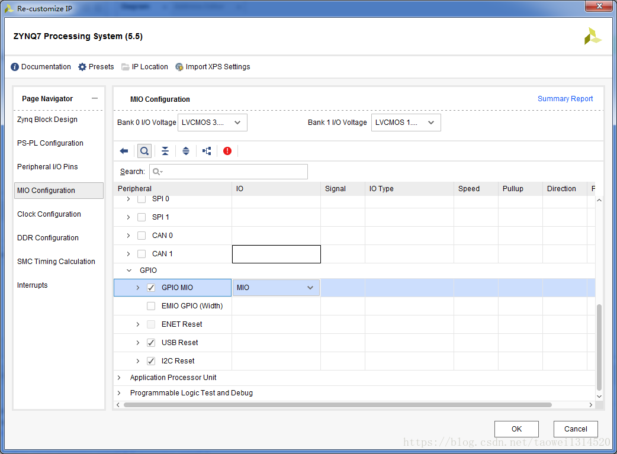Check the EMIO GPIO (Width) checkbox

[151, 306]
